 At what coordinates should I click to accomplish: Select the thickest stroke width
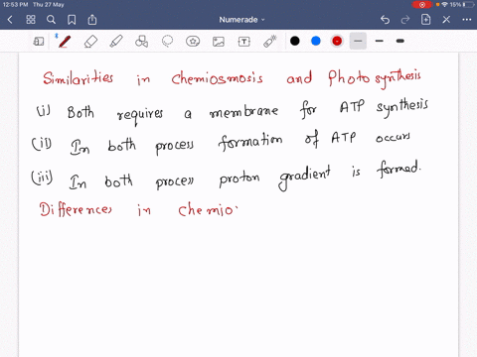[400, 41]
